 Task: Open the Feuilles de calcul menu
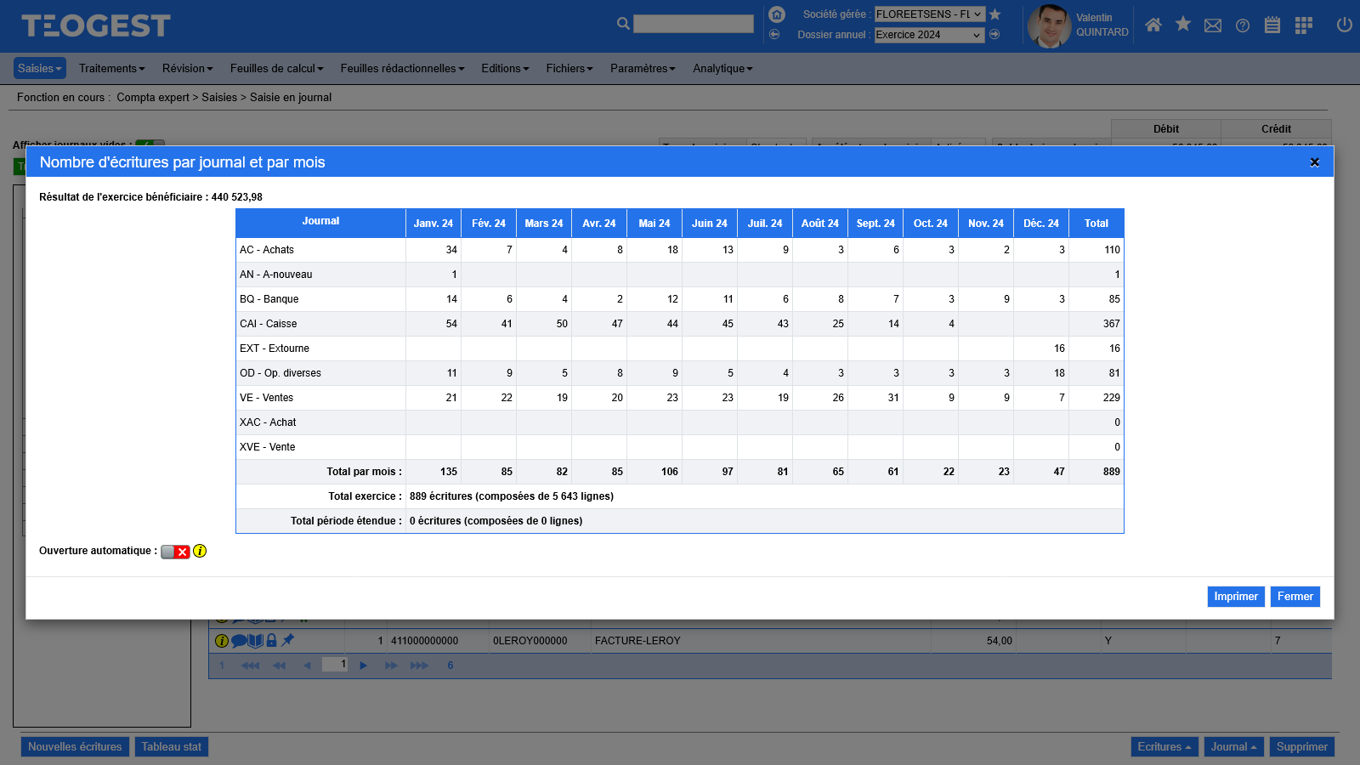click(276, 68)
